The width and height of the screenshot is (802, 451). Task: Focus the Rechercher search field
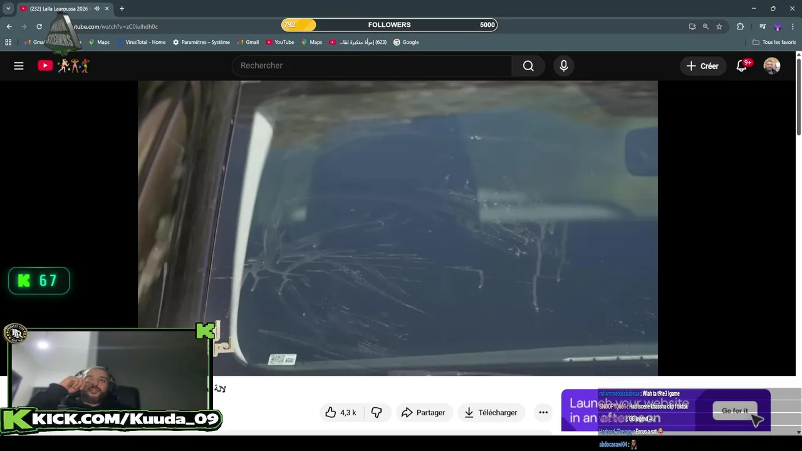[372, 66]
